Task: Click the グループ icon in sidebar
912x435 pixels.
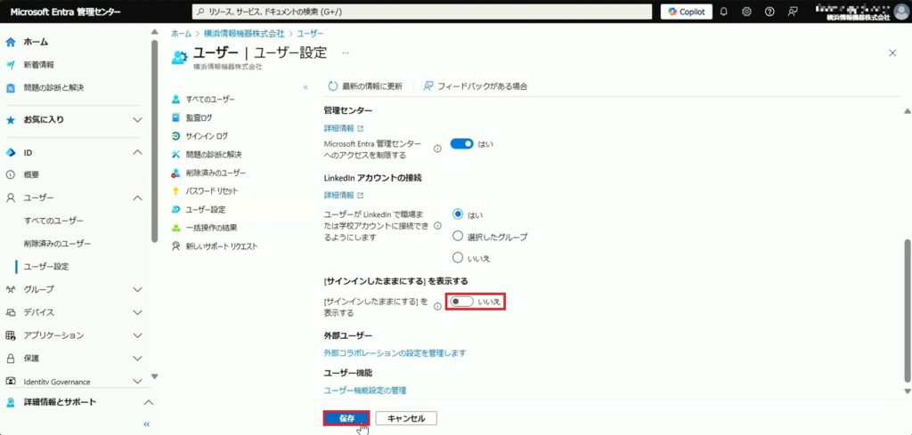Action: pyautogui.click(x=11, y=289)
